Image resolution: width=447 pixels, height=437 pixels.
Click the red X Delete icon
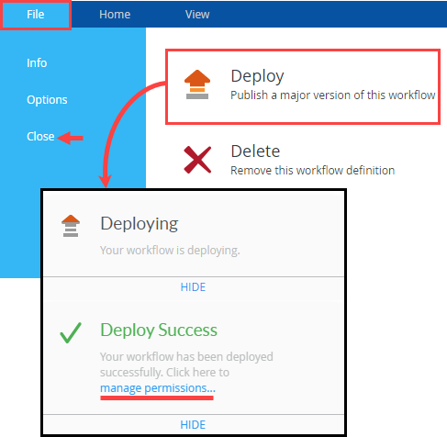point(197,160)
